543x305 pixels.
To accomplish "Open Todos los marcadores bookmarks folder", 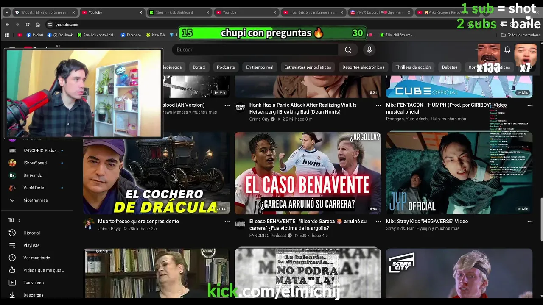I will [x=521, y=35].
